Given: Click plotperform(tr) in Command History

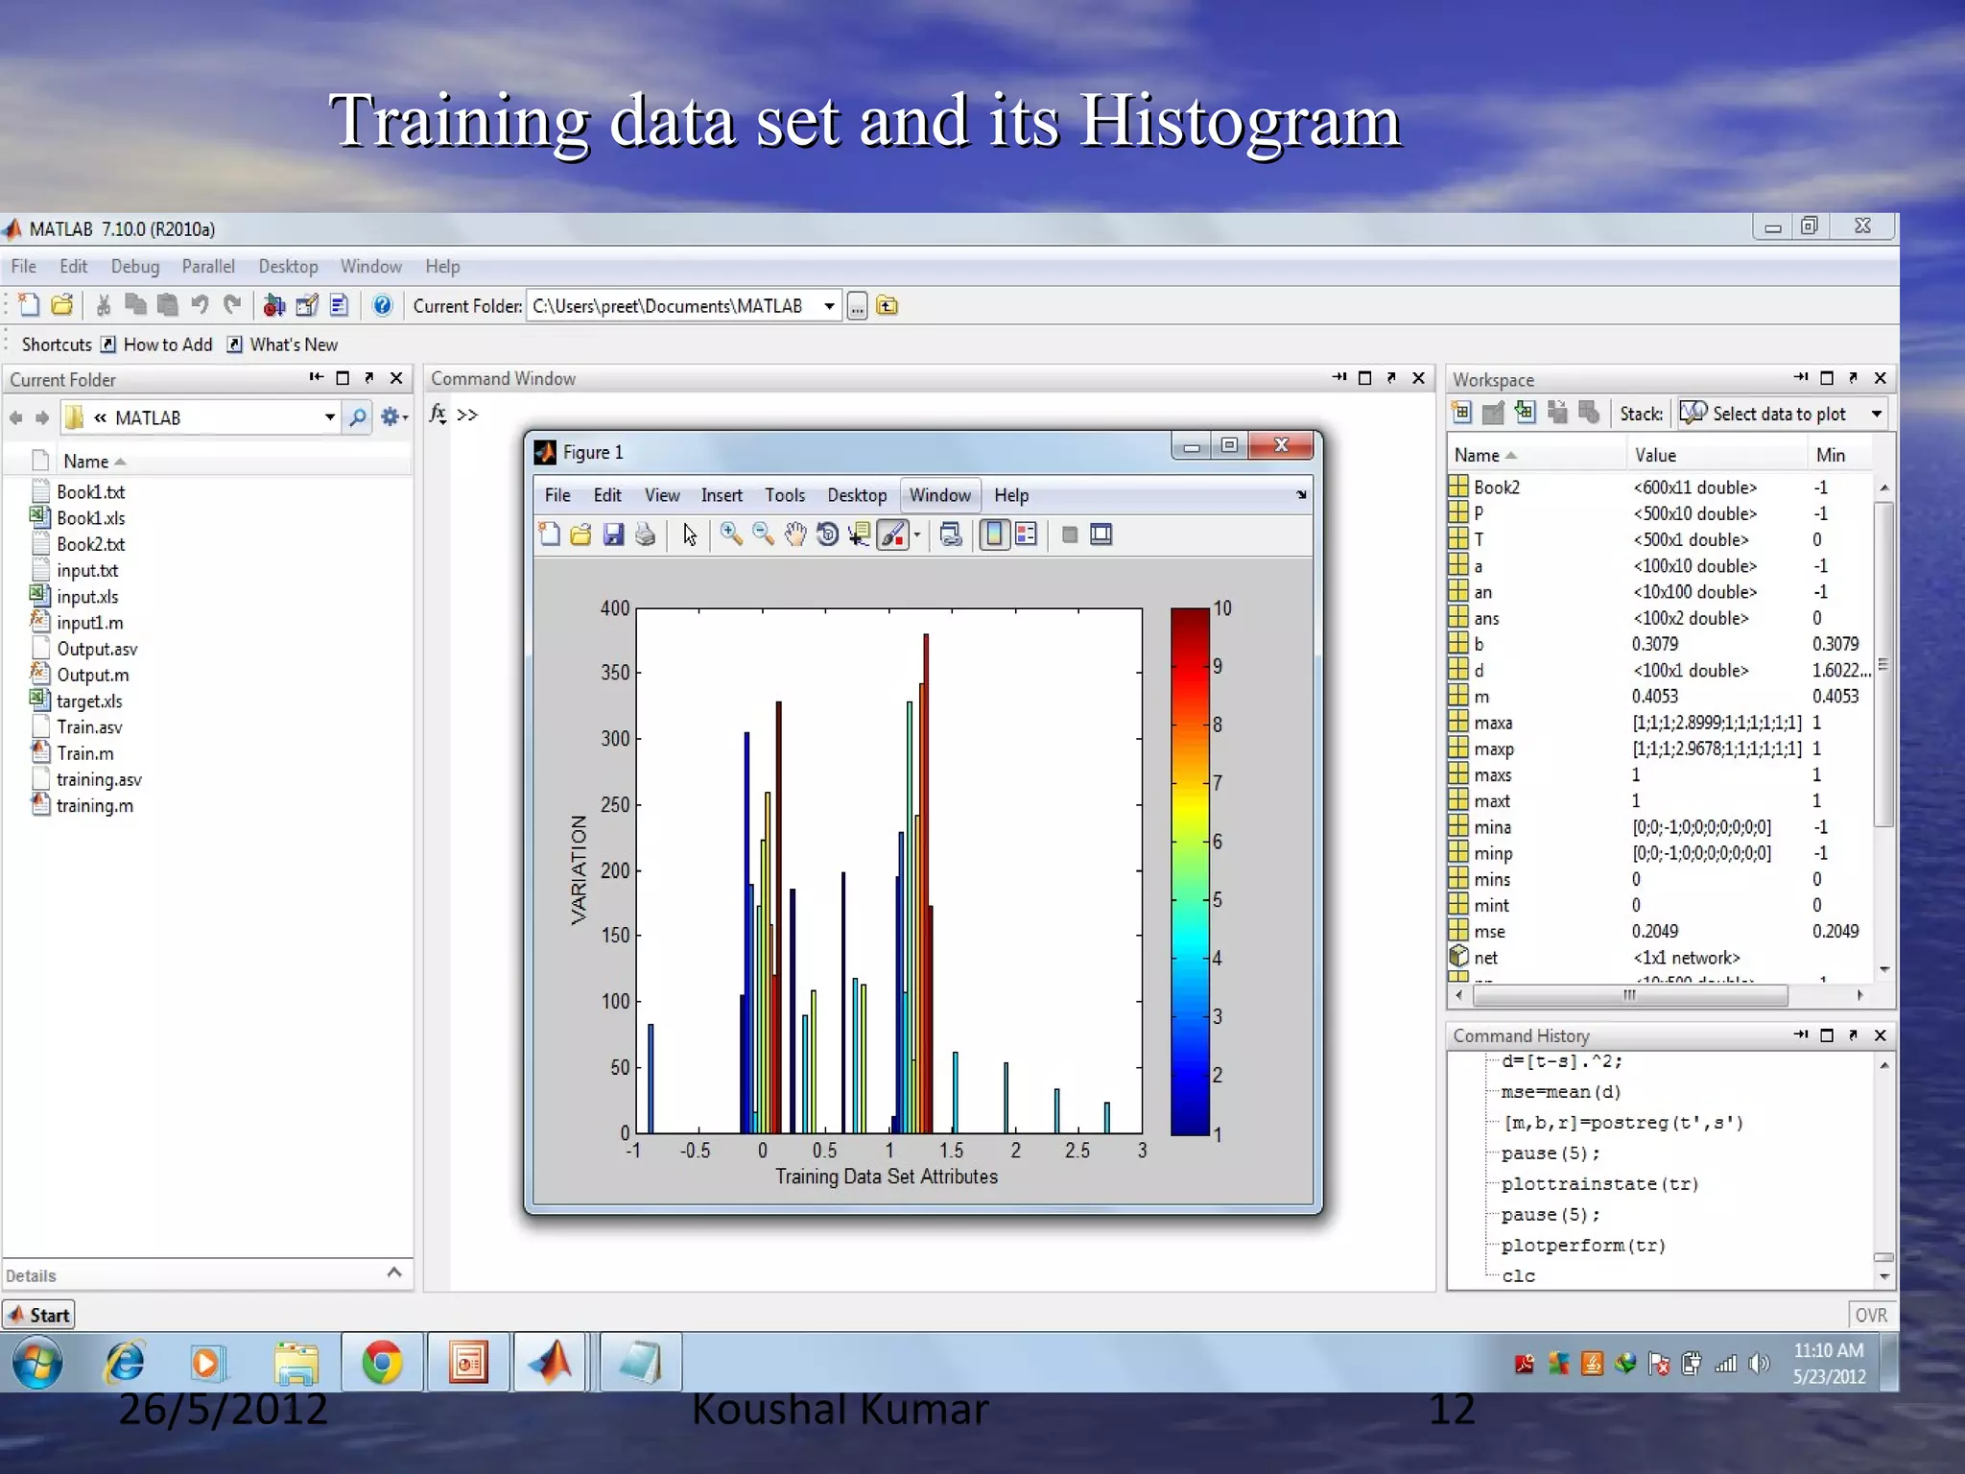Looking at the screenshot, I should [x=1583, y=1246].
